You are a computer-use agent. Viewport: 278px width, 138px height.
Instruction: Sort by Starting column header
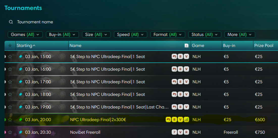pos(26,46)
